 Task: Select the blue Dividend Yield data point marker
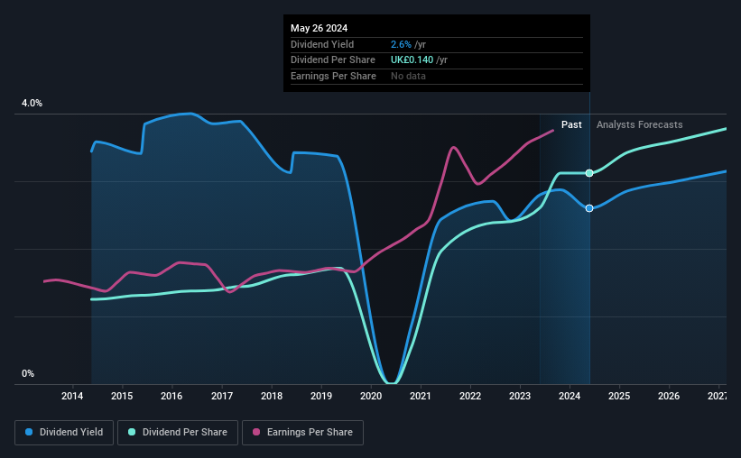[x=589, y=208]
